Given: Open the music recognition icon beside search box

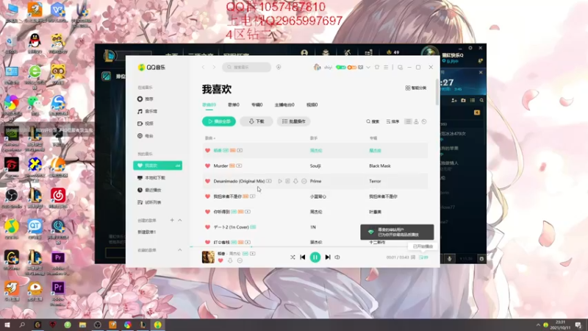Looking at the screenshot, I should click(279, 67).
